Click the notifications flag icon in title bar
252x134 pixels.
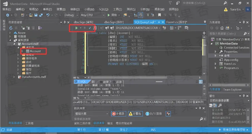tap(170, 3)
